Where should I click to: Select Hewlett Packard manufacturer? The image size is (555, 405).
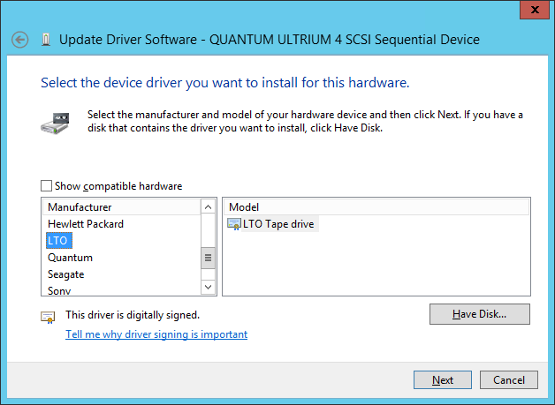(x=86, y=224)
